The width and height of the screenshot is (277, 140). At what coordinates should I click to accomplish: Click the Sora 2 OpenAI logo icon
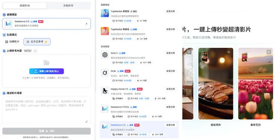click(x=105, y=55)
